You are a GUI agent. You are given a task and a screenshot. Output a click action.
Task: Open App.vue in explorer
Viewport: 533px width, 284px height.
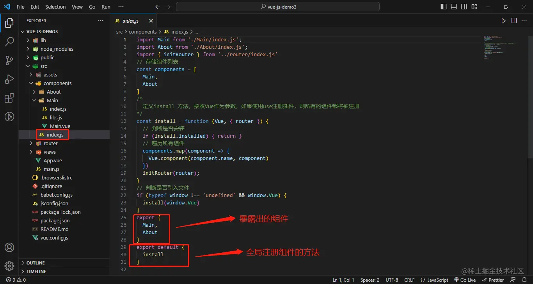[53, 160]
